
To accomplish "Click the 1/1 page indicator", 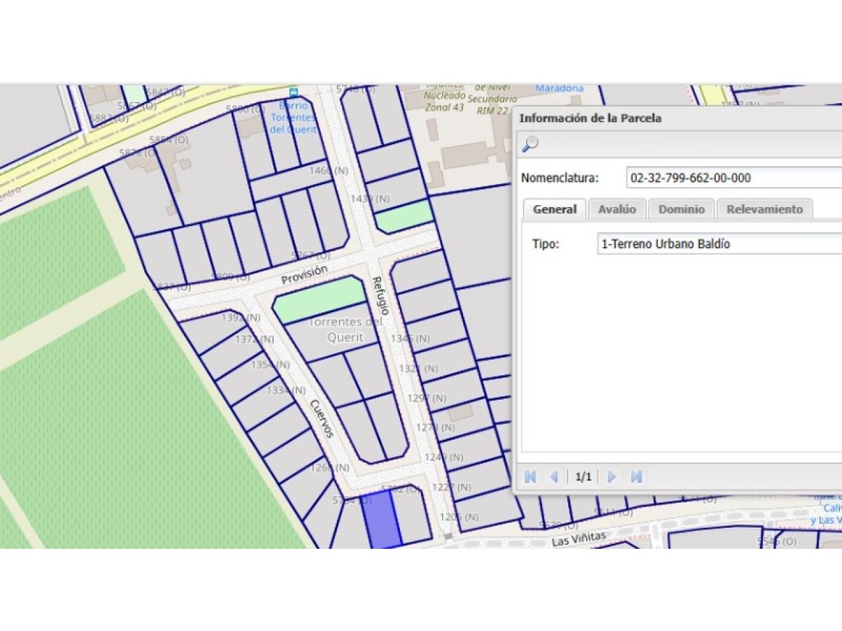I will point(583,477).
